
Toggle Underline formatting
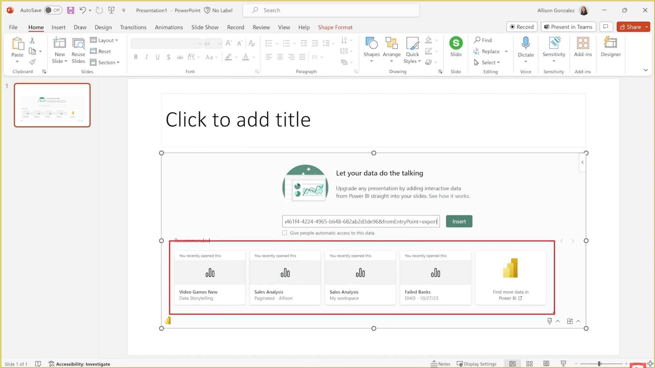(158, 57)
